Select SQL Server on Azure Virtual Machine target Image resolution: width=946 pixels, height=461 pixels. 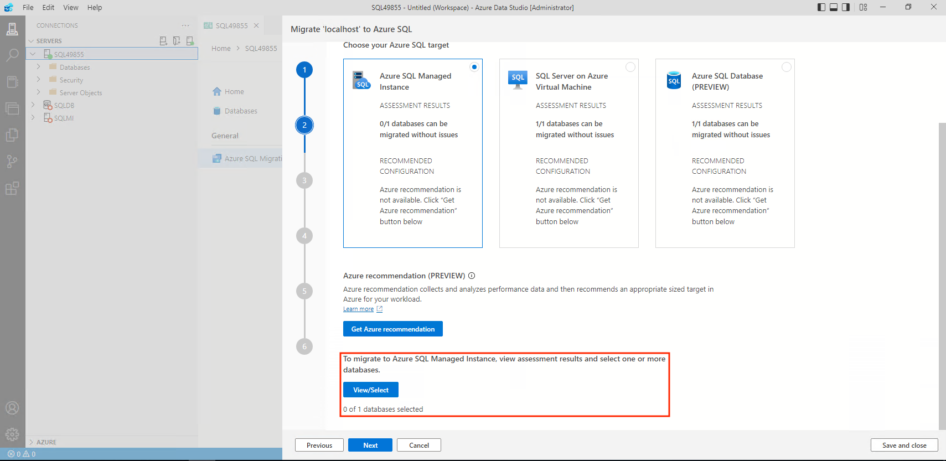point(630,67)
